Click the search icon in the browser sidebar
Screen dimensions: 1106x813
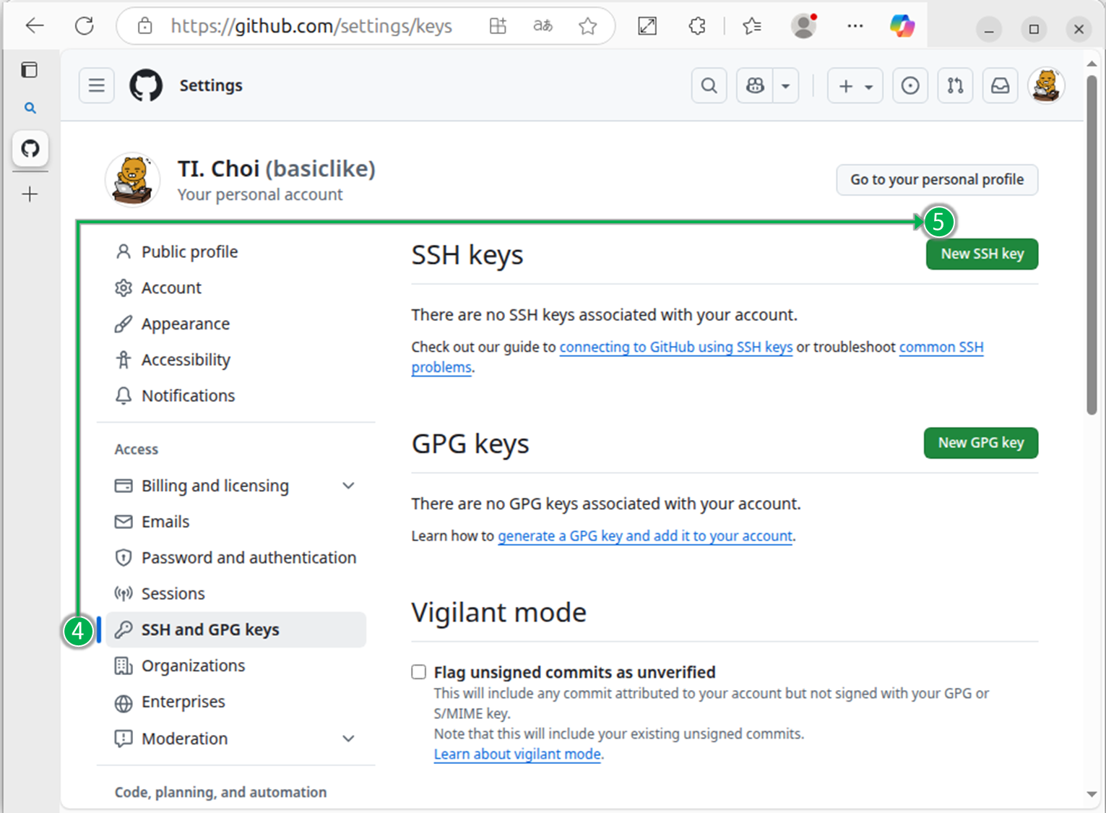(x=30, y=108)
